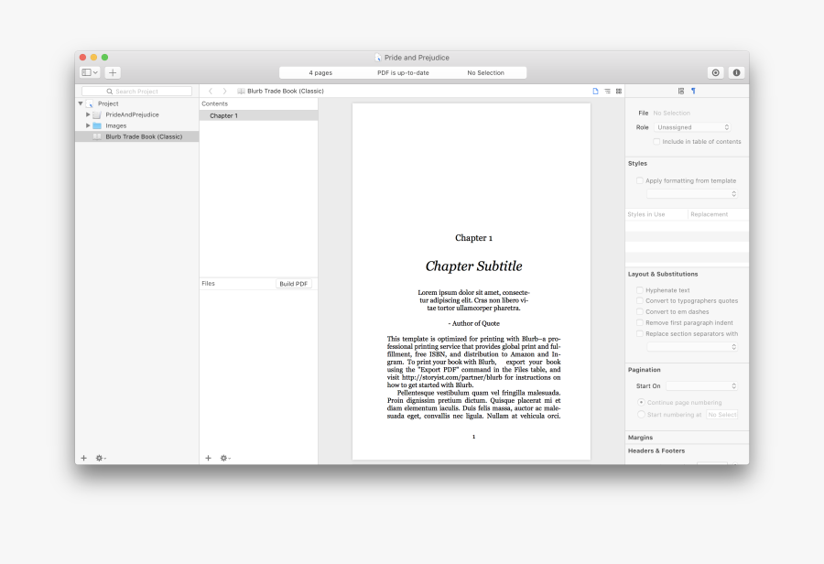Switch to single page view icon
This screenshot has height=564, width=824.
595,92
